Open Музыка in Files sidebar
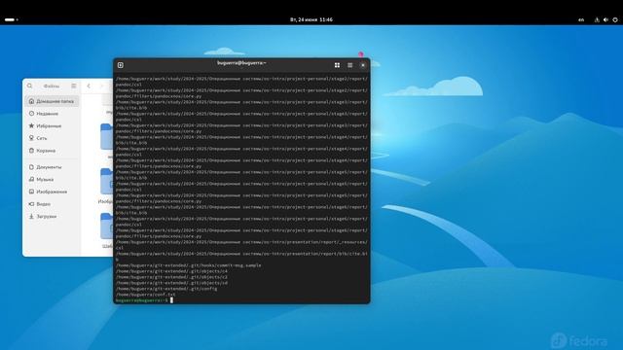Screen dimensions: 623x350 click(x=52, y=179)
